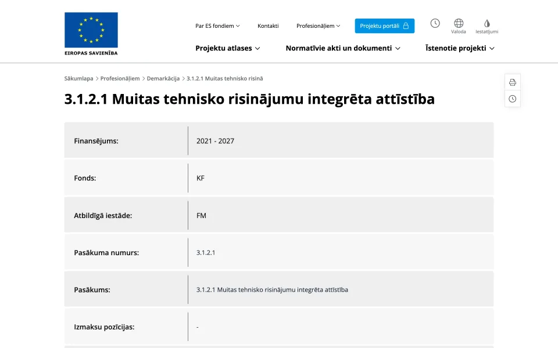Viewport: 558px width, 348px height.
Task: Open Iestatījumi droplet settings icon
Action: (x=487, y=26)
